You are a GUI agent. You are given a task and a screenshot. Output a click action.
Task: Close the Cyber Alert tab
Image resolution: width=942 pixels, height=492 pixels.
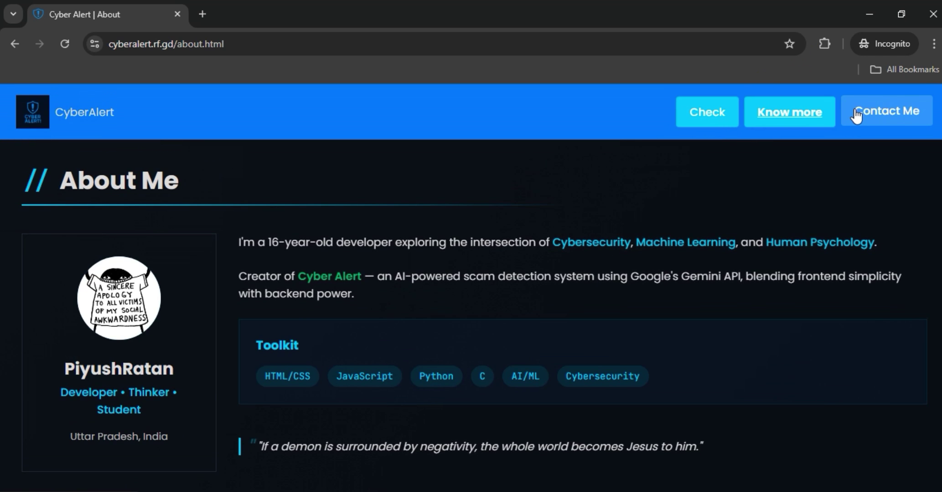[x=177, y=14]
